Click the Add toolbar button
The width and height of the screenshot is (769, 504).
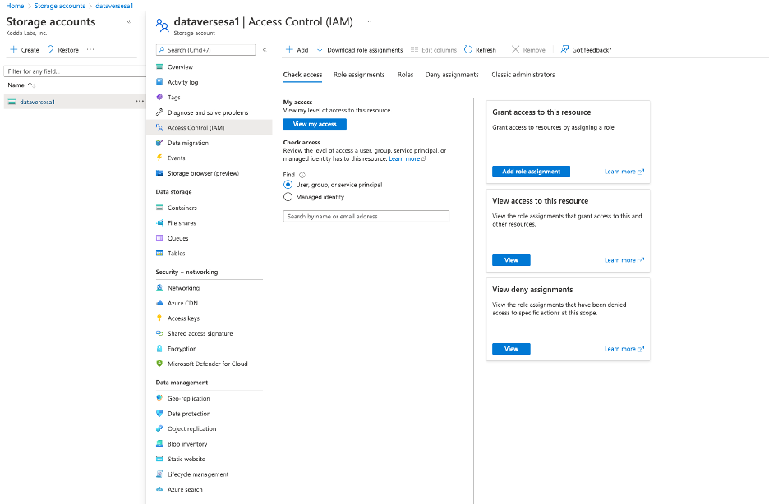(297, 49)
